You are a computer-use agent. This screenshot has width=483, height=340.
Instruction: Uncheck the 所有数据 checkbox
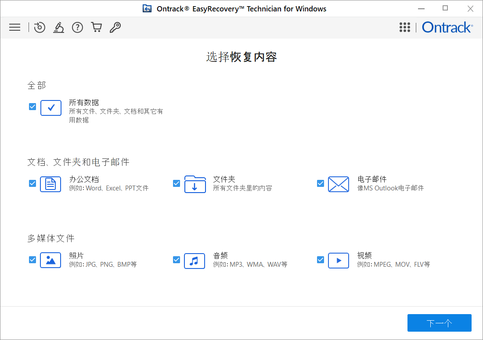[x=32, y=107]
